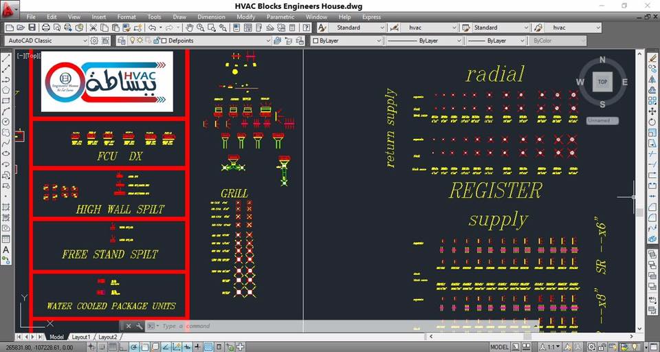Toggle Polar Tracking in status bar
Screen dimensions: 660x352
point(134,347)
